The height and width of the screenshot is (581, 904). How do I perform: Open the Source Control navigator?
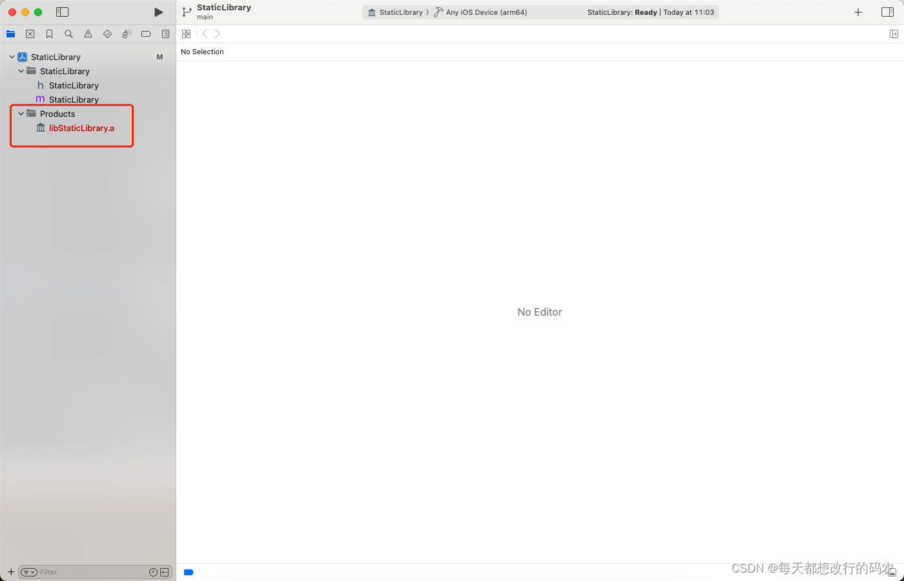30,34
